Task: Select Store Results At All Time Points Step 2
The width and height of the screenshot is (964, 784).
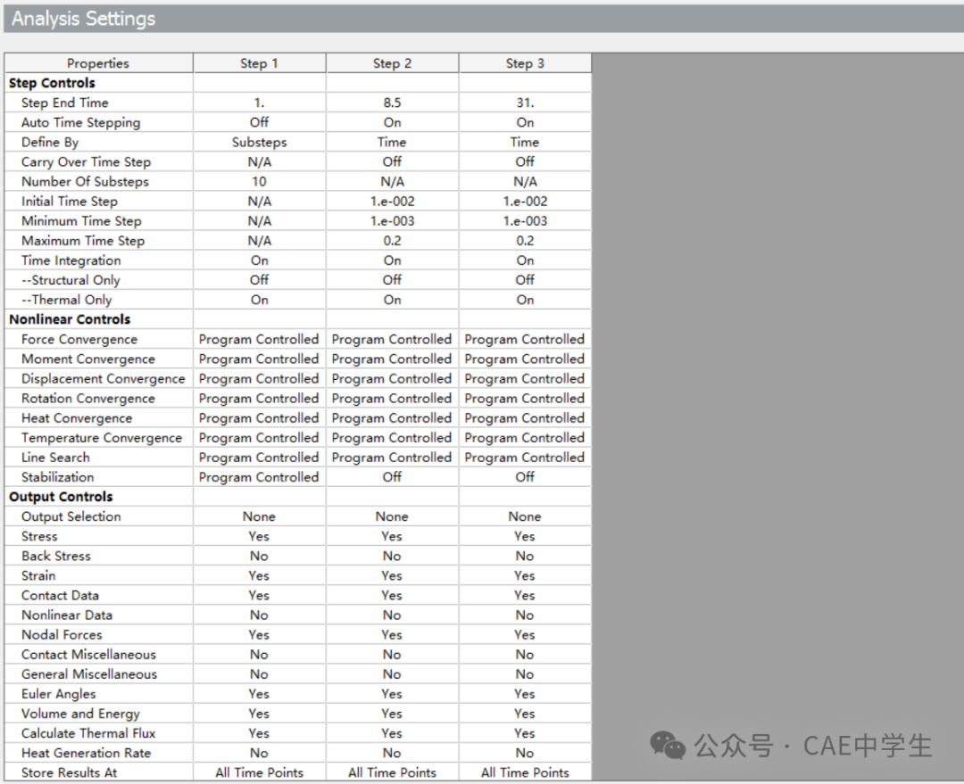Action: point(392,772)
